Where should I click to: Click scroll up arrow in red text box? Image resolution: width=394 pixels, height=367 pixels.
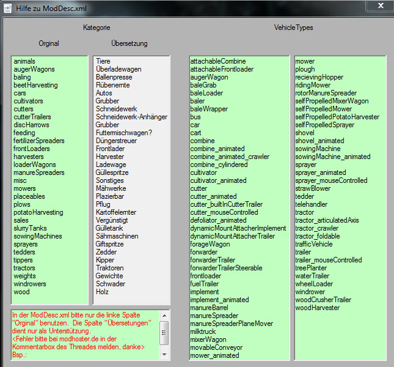tap(164, 316)
